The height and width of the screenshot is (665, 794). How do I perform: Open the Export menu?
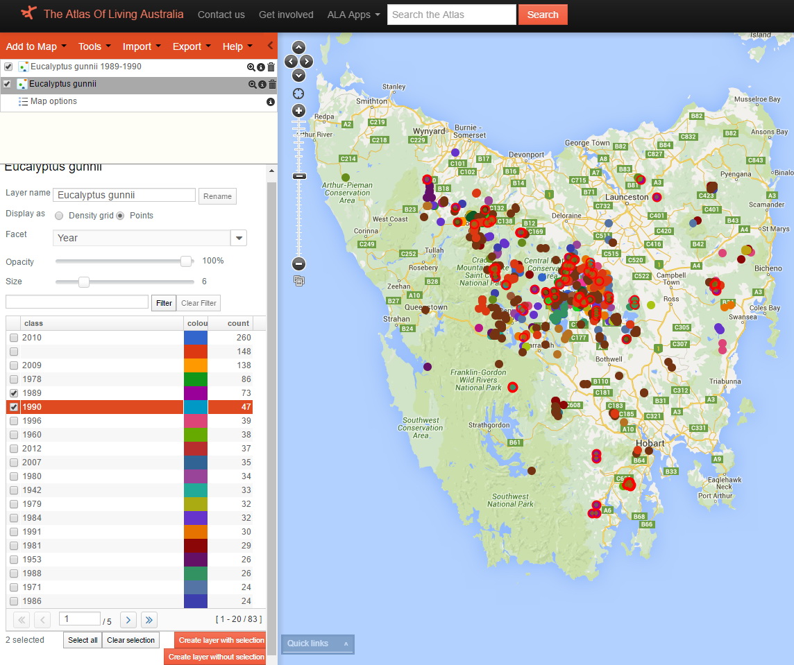click(x=192, y=46)
